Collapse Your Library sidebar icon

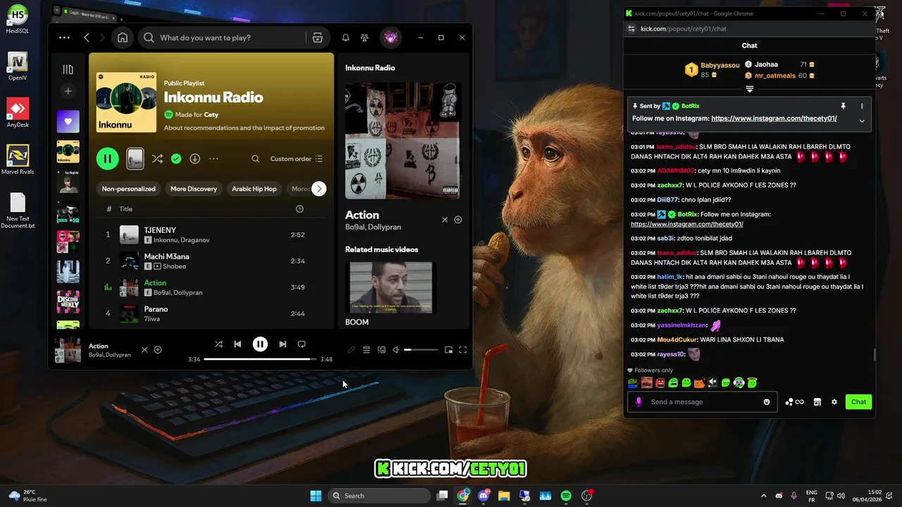tap(68, 69)
